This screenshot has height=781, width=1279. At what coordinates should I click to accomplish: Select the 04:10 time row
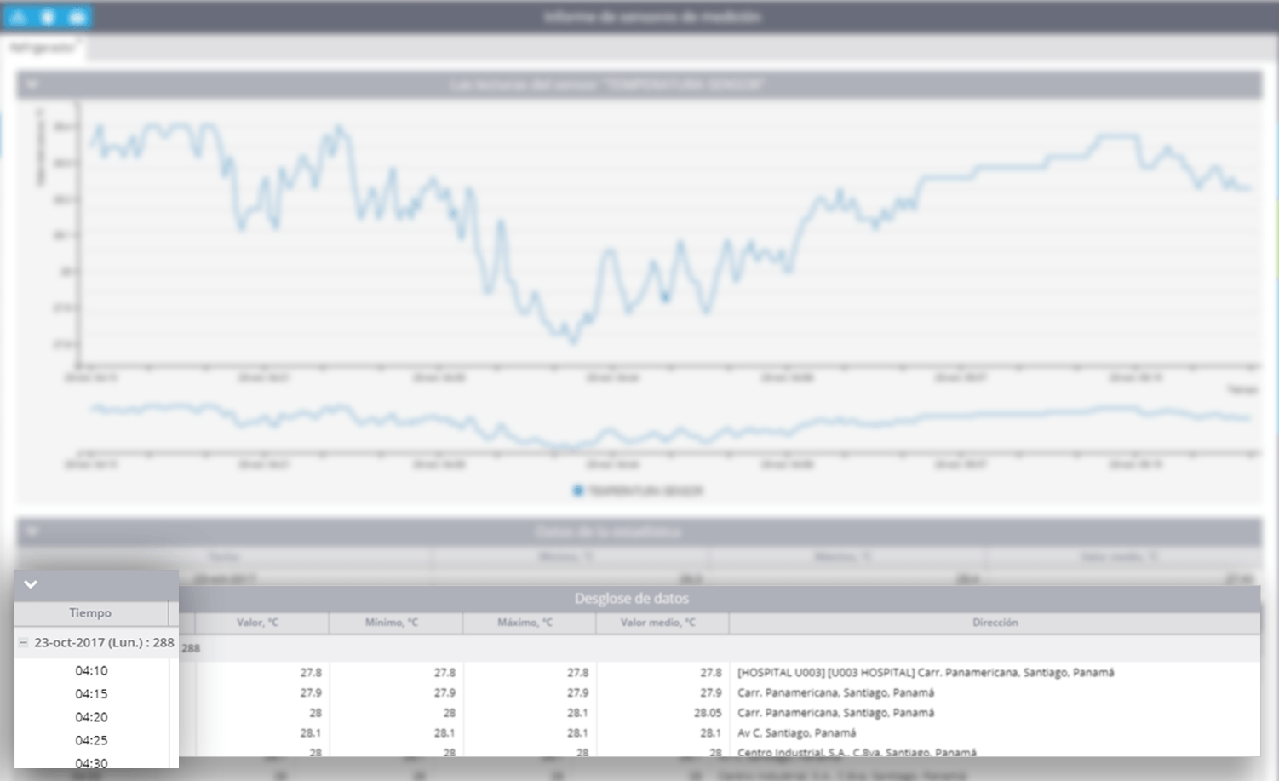(91, 671)
